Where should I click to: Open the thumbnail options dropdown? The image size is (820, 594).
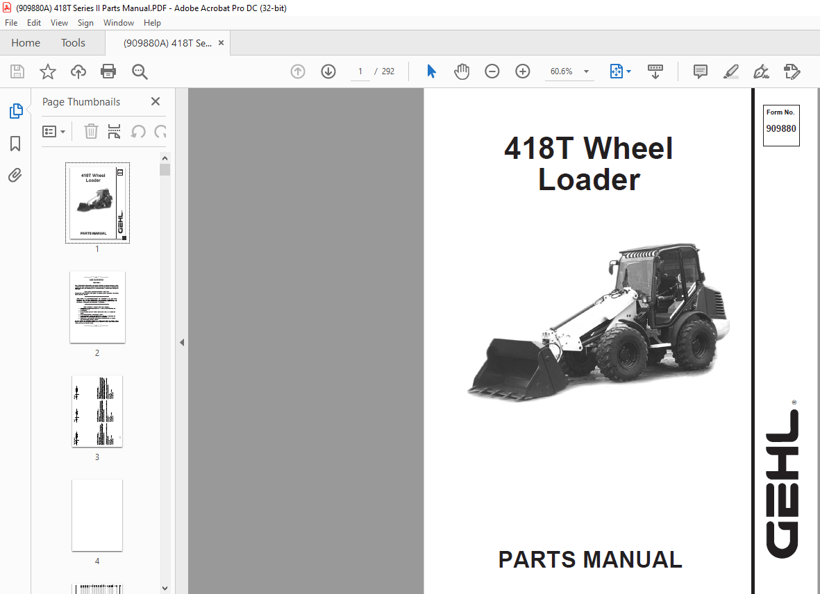pos(53,131)
